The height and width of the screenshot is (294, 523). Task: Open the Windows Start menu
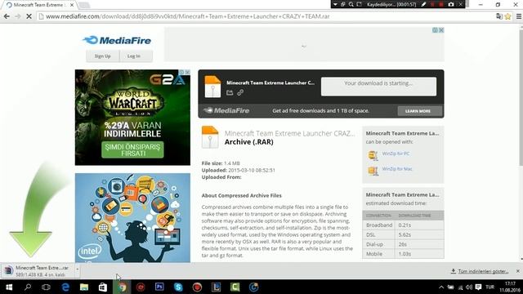pyautogui.click(x=9, y=287)
